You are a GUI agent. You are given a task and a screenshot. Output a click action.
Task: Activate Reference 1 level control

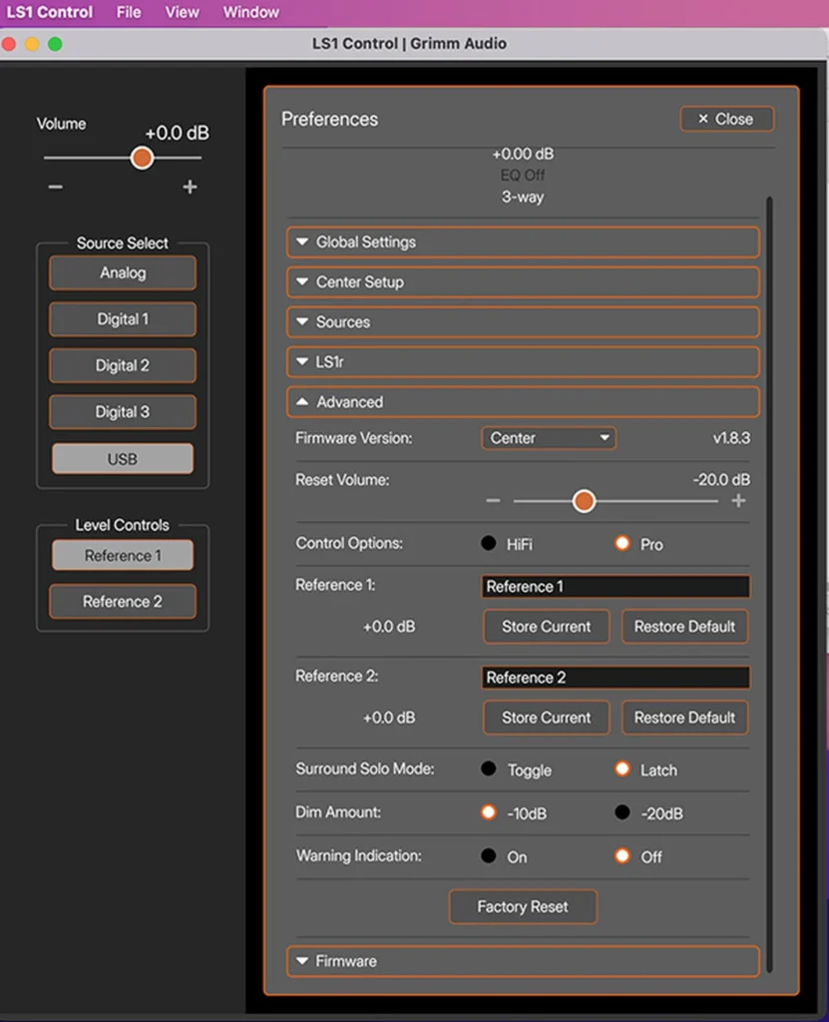pyautogui.click(x=123, y=555)
